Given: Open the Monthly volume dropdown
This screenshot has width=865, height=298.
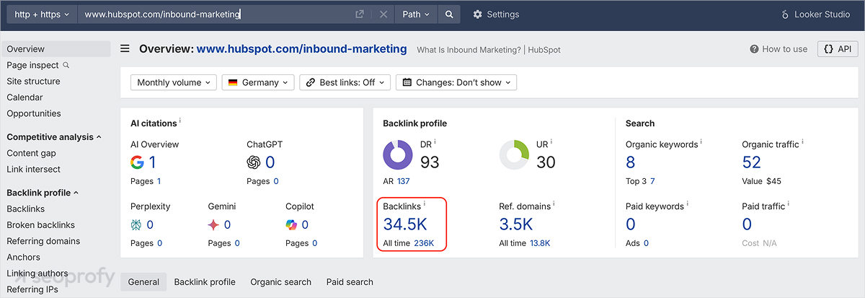Looking at the screenshot, I should point(174,82).
